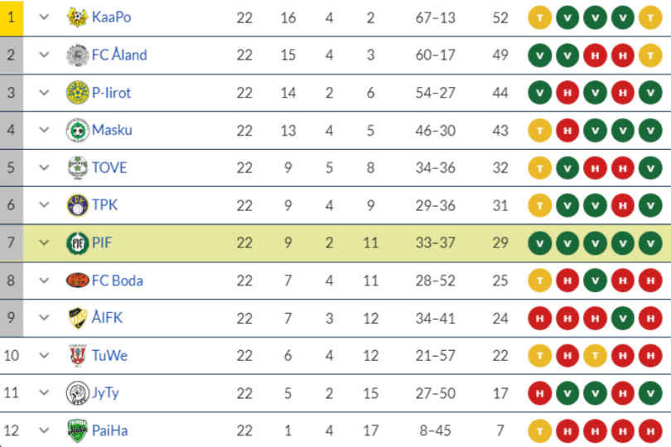Open the JyTy team page link
The image size is (671, 447).
106,393
